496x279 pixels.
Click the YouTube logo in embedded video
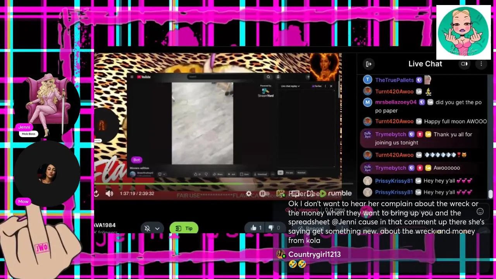(x=144, y=77)
